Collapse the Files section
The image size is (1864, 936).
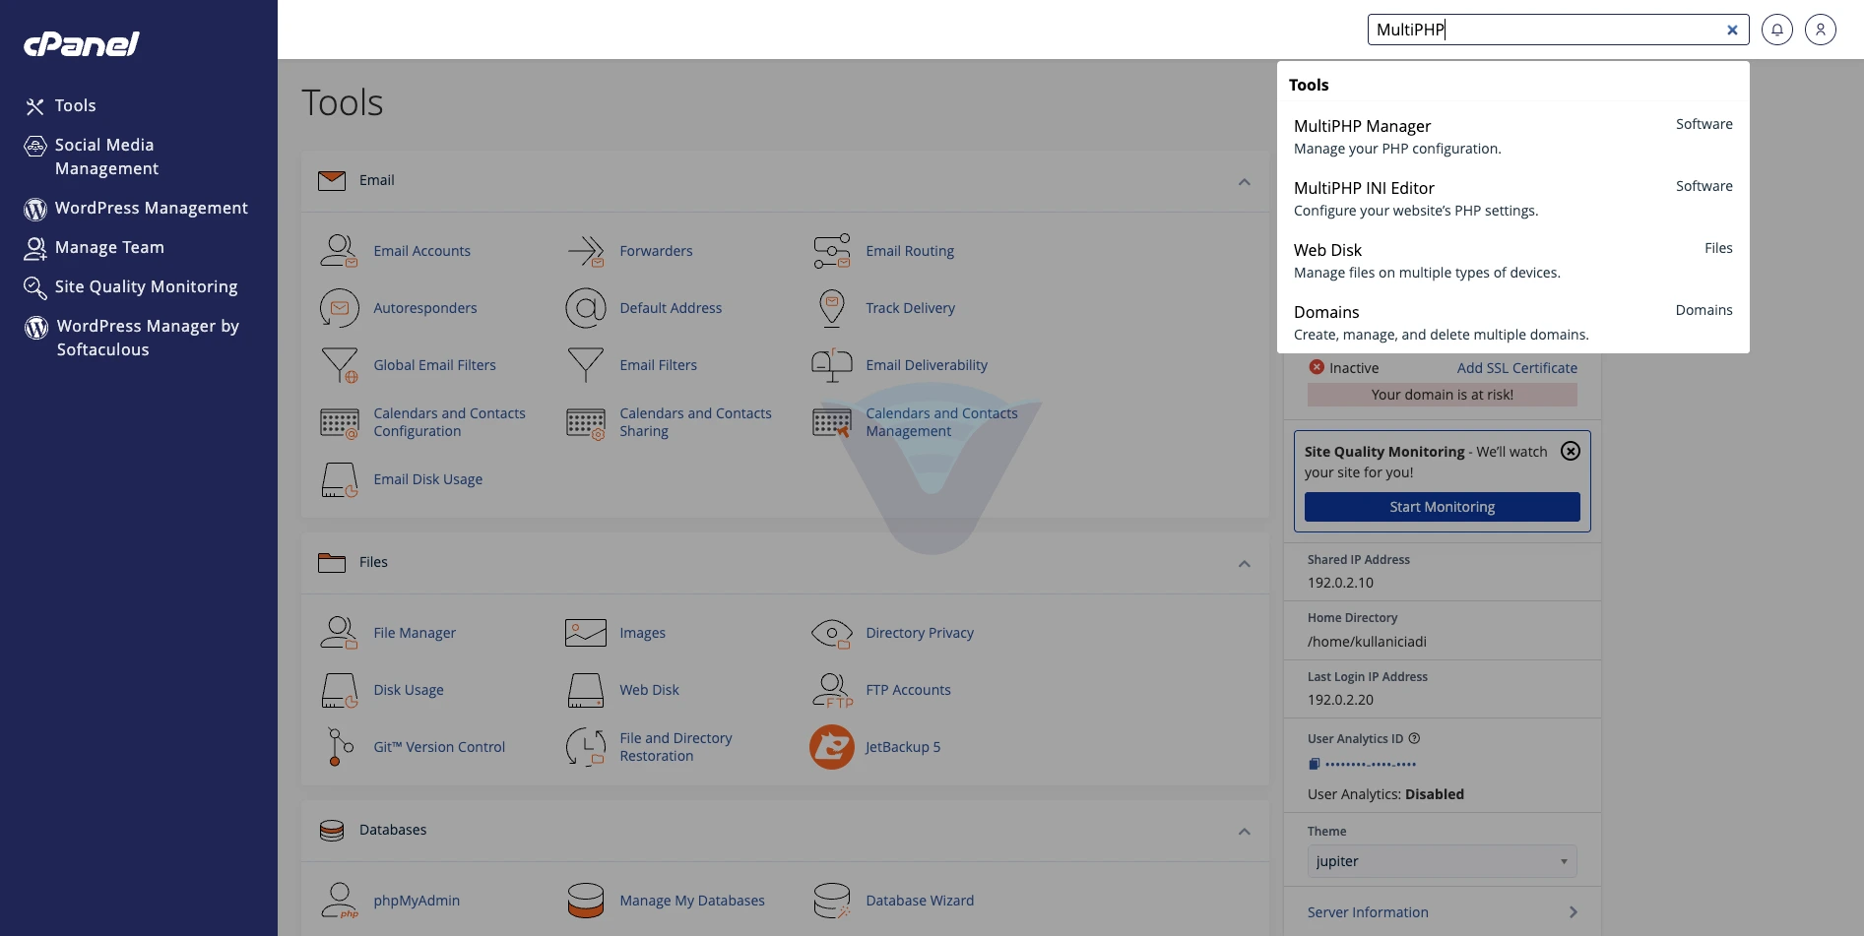(x=1245, y=564)
